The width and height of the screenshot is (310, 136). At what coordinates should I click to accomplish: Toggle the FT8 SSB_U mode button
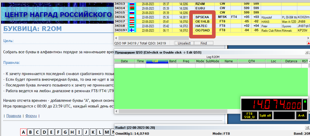(249, 115)
